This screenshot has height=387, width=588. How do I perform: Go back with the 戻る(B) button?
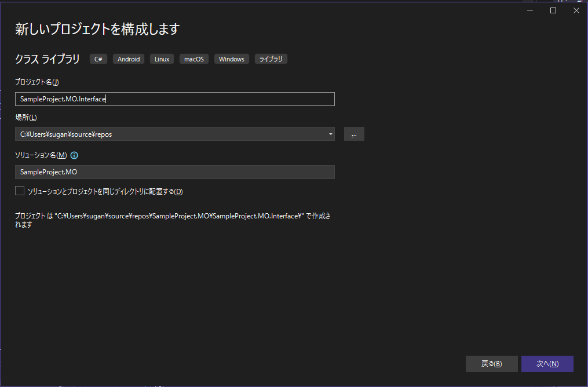click(492, 364)
